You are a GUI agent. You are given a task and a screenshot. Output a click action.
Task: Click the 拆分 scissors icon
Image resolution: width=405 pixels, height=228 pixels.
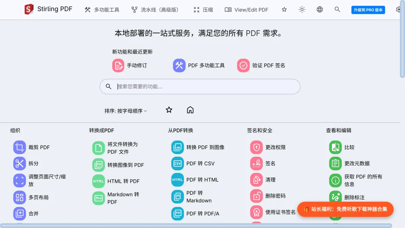[19, 163]
